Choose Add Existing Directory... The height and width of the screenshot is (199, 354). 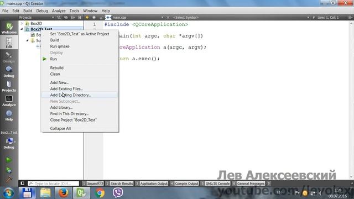coord(80,95)
